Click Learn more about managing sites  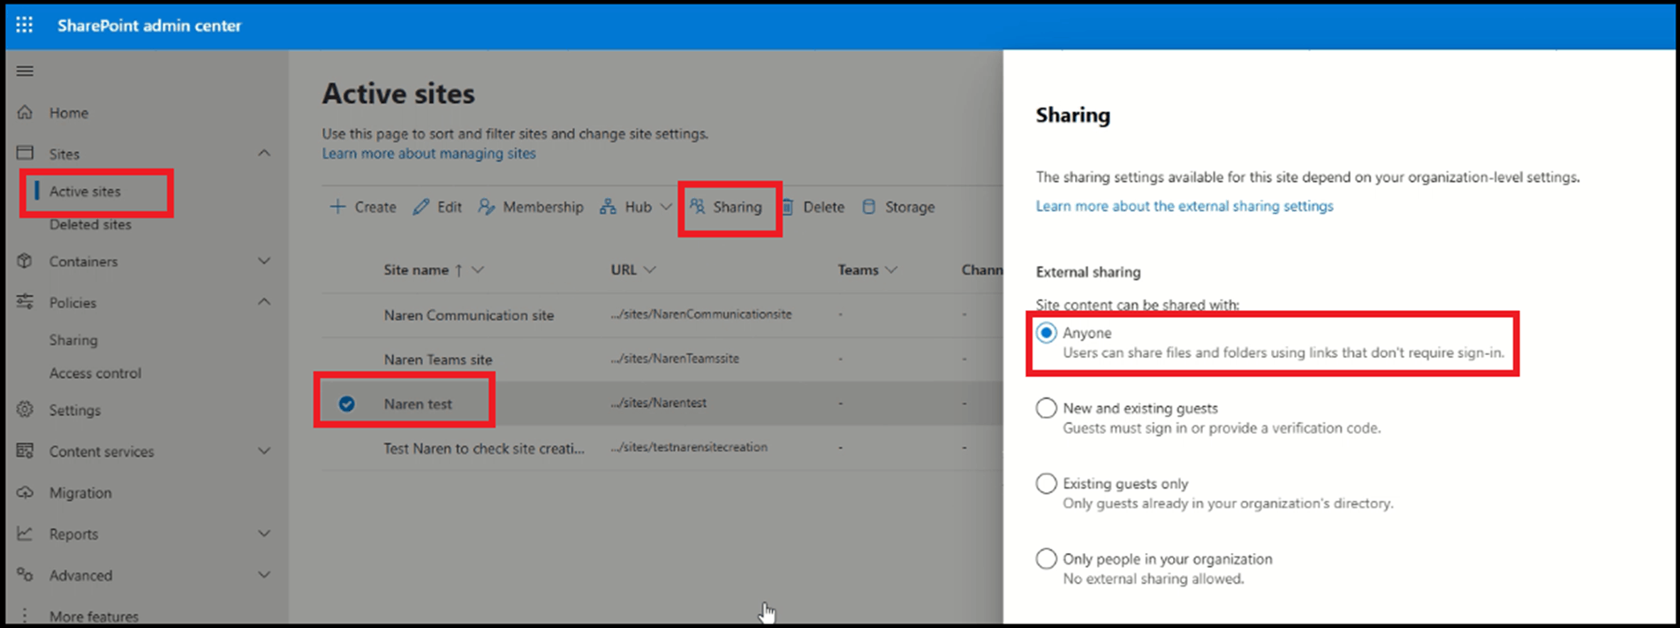pyautogui.click(x=428, y=154)
